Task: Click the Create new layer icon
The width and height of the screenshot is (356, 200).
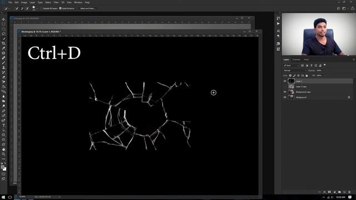Action: click(x=344, y=192)
